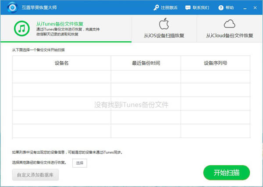Close the application window
The width and height of the screenshot is (263, 187).
click(x=255, y=8)
